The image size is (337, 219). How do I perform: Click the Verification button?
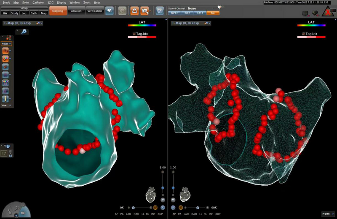coord(94,11)
